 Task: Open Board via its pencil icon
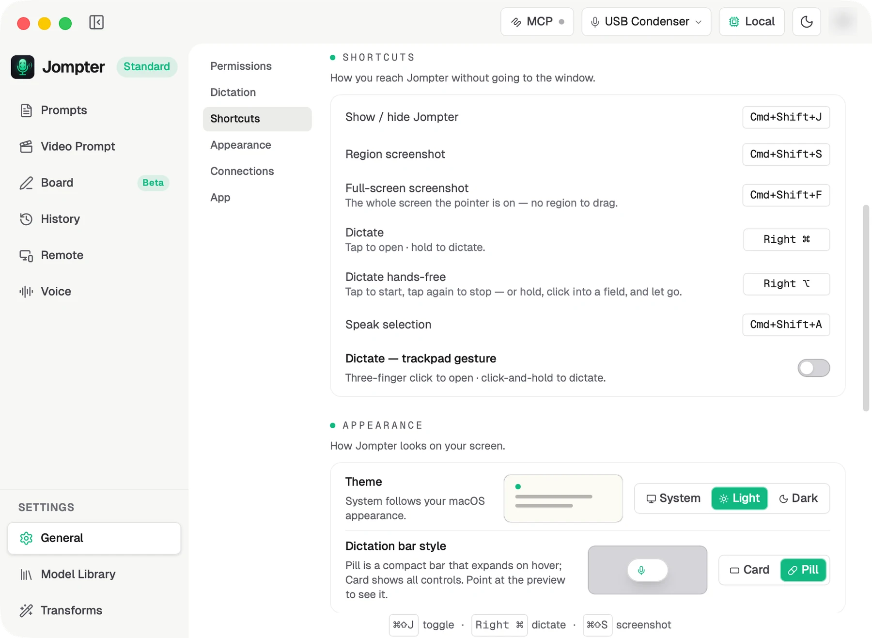26,183
